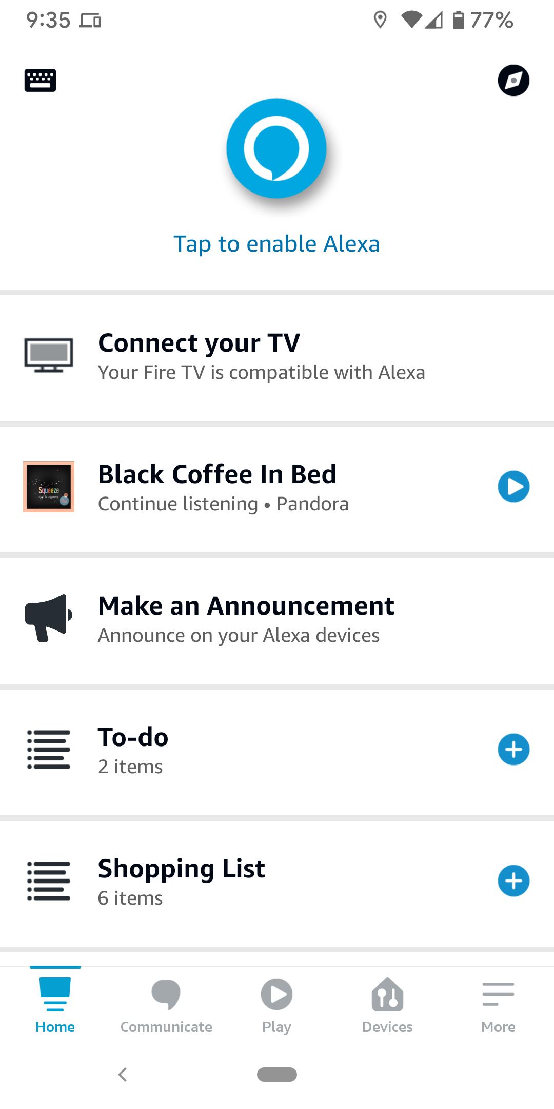Add an item to the Shopping List

[513, 881]
